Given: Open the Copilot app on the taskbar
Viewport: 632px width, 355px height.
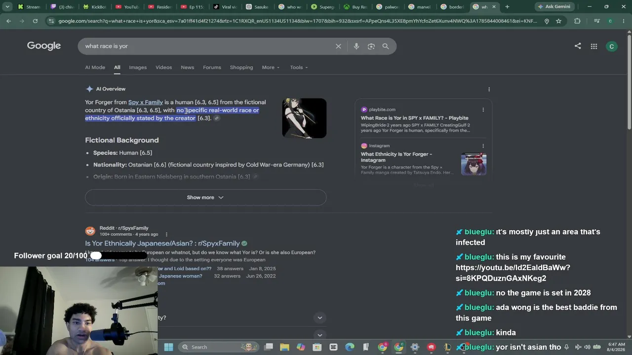Looking at the screenshot, I should pos(301,347).
